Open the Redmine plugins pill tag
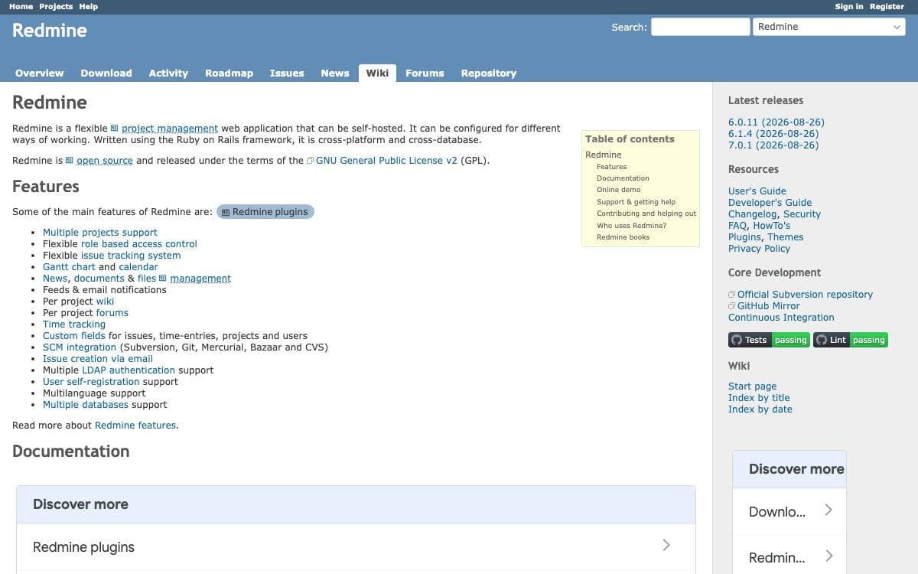 265,212
